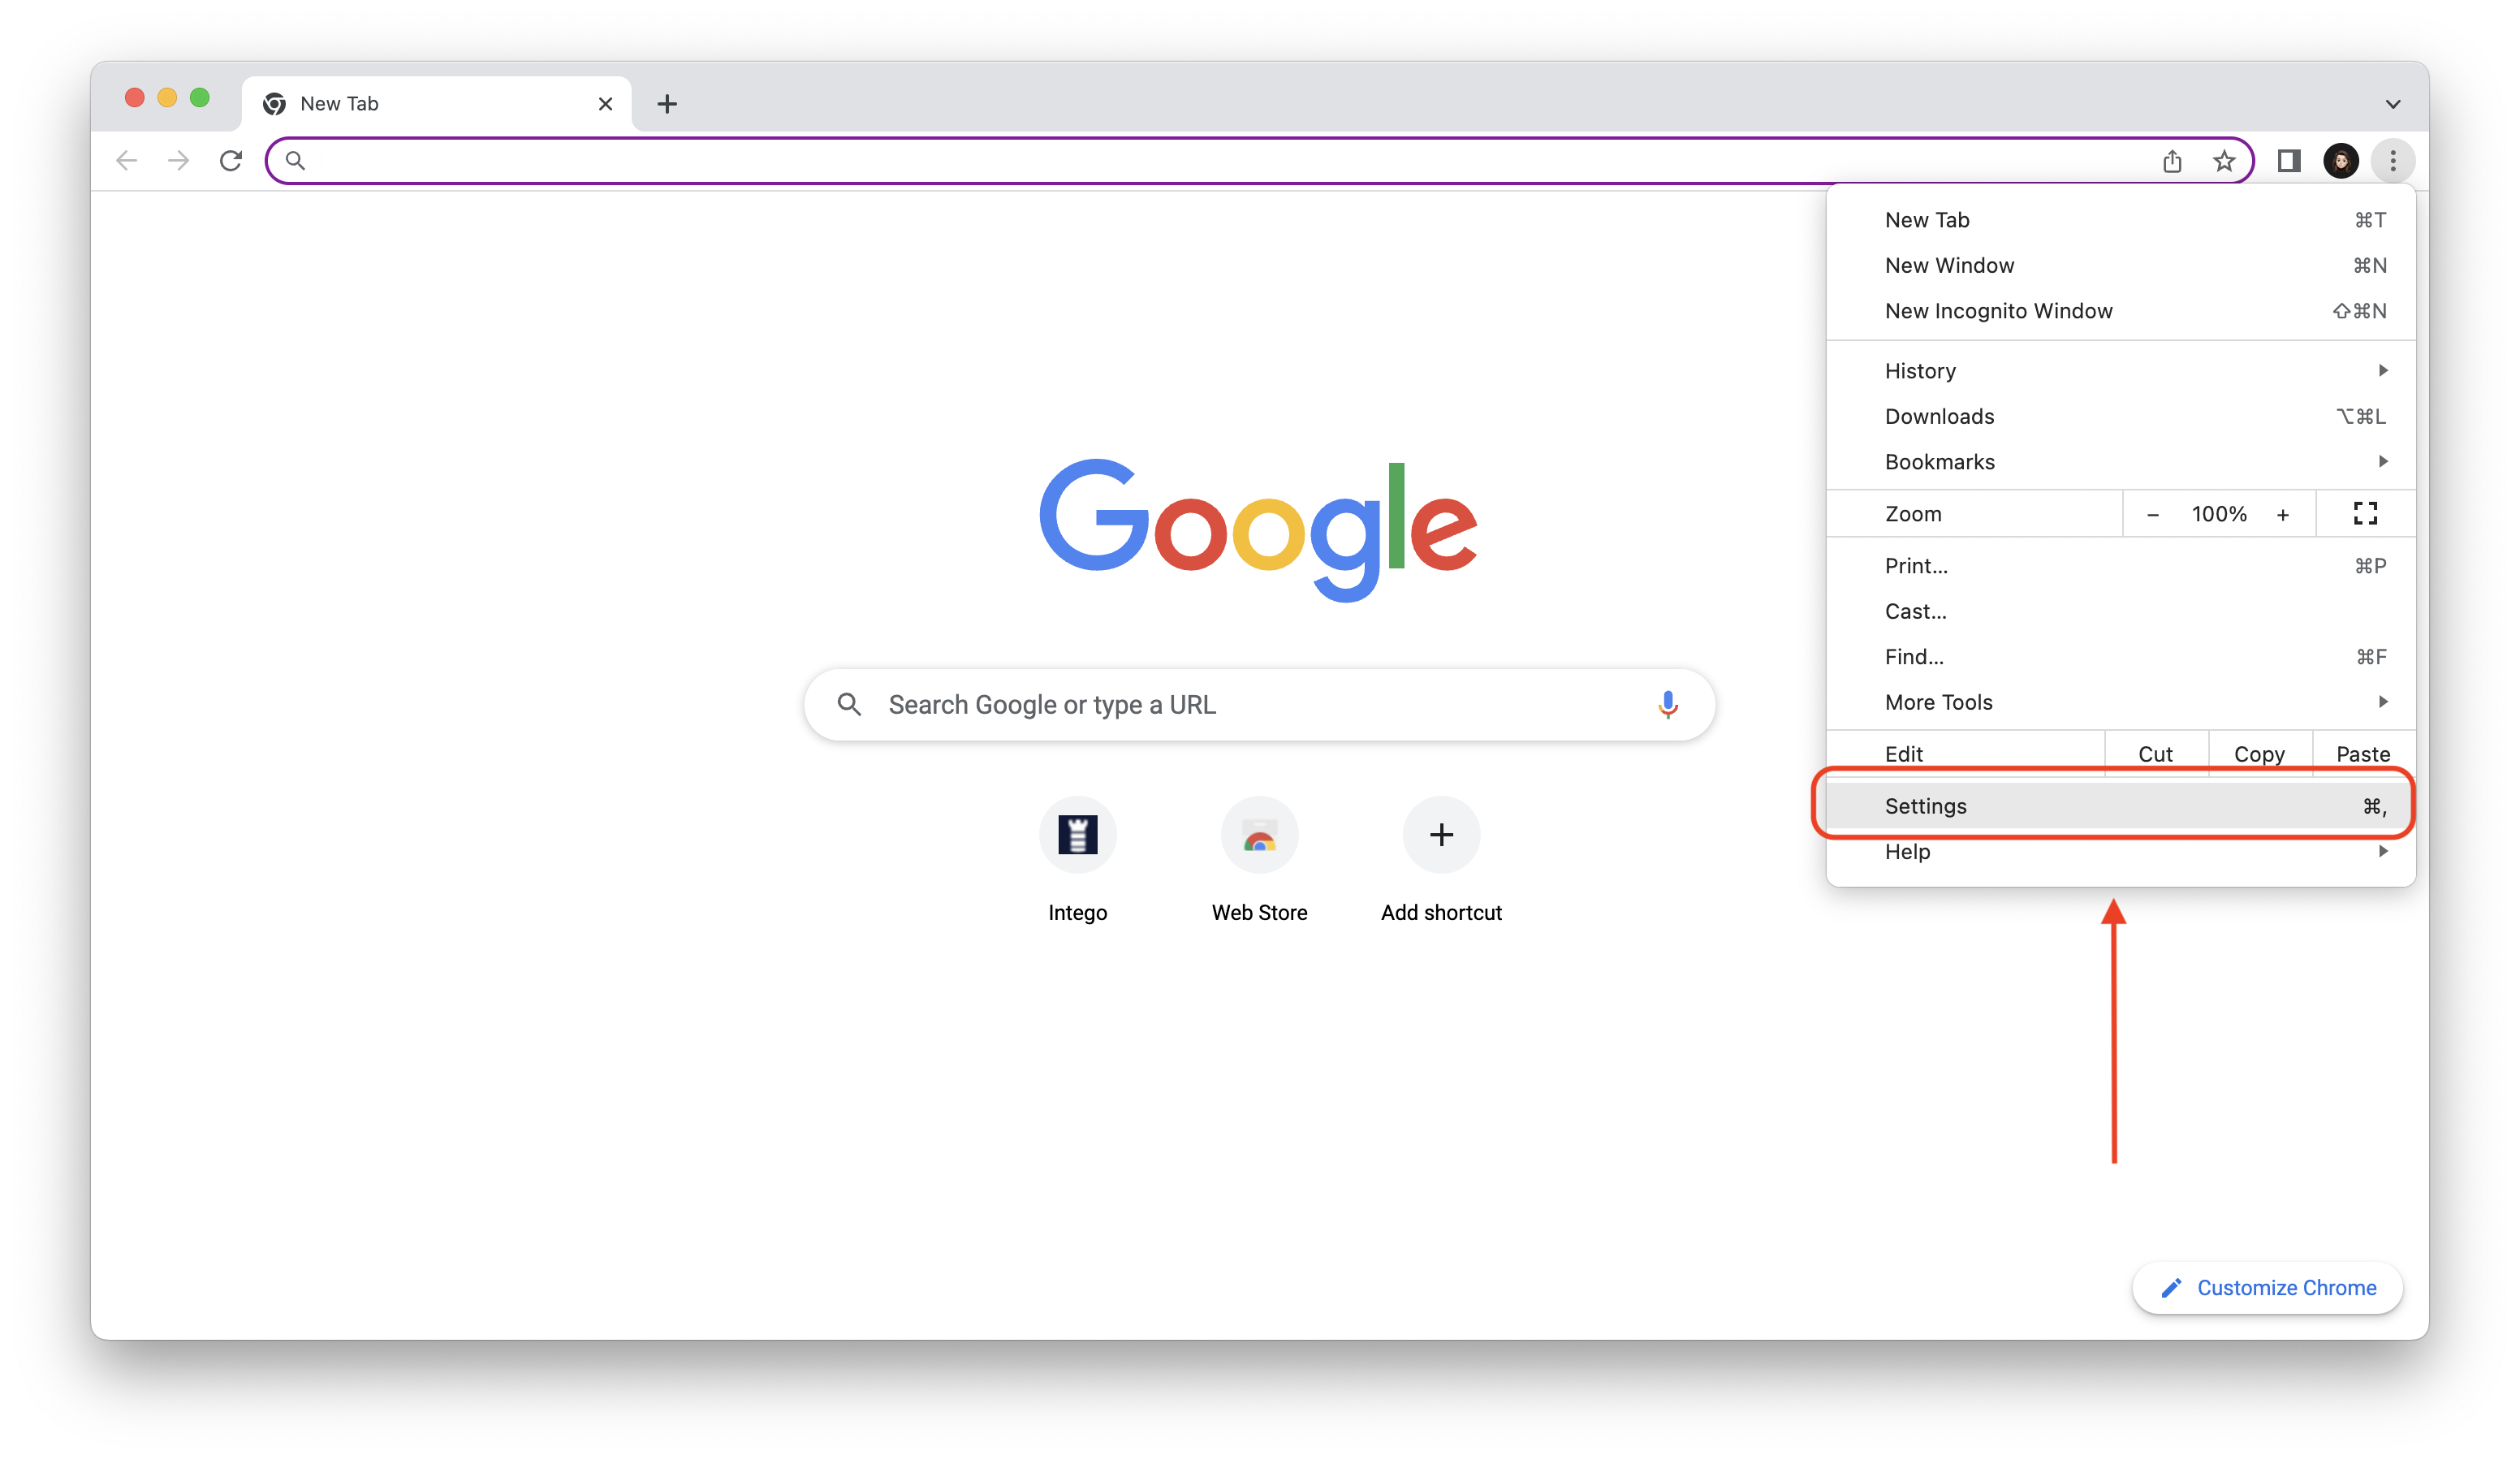
Task: Click the Add shortcut icon
Action: [x=1438, y=834]
